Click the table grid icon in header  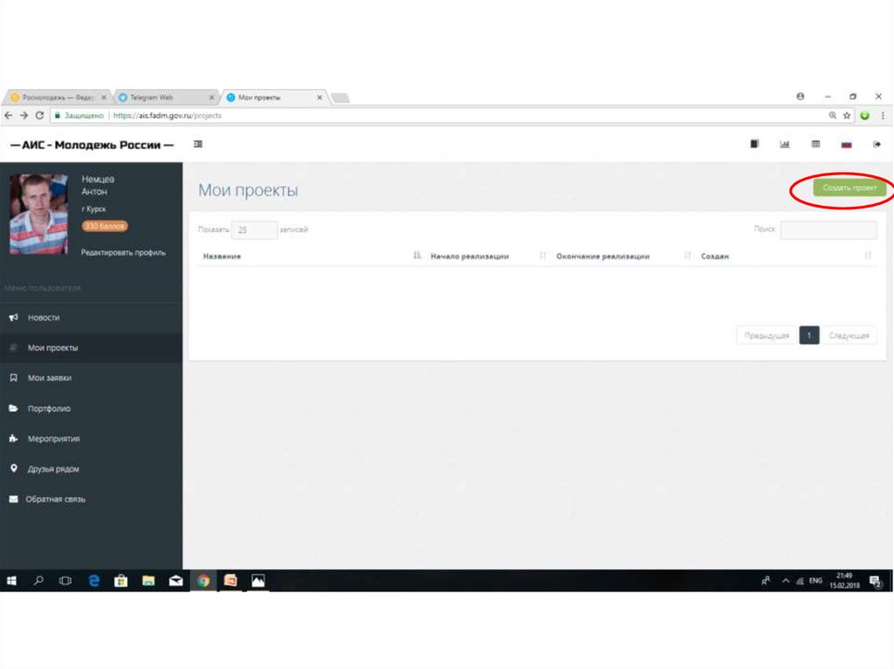click(x=815, y=144)
